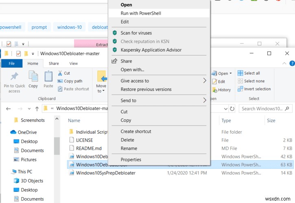
Task: Collapse the ribbon with the chevron
Action: coord(284,63)
